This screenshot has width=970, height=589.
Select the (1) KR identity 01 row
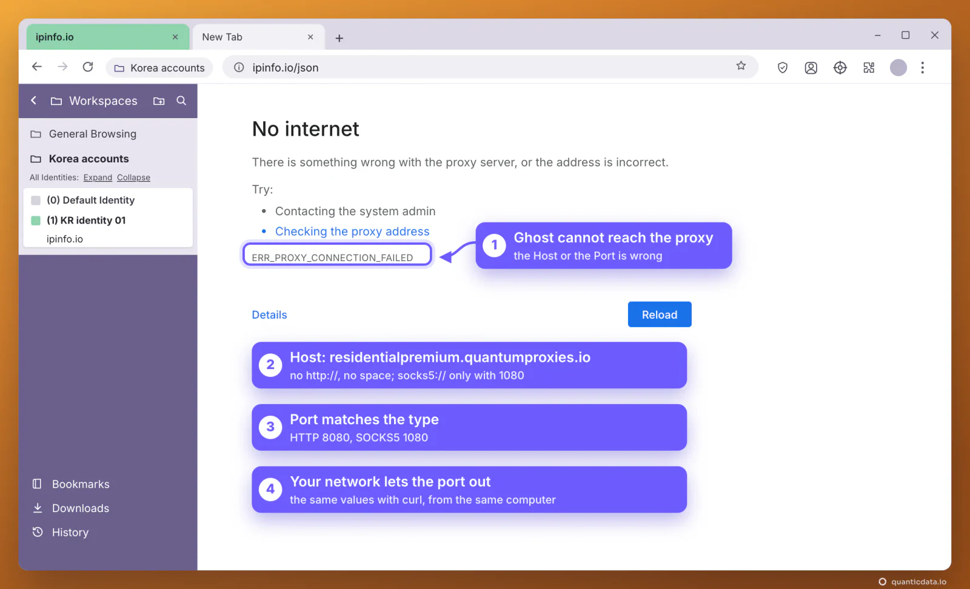pyautogui.click(x=108, y=221)
